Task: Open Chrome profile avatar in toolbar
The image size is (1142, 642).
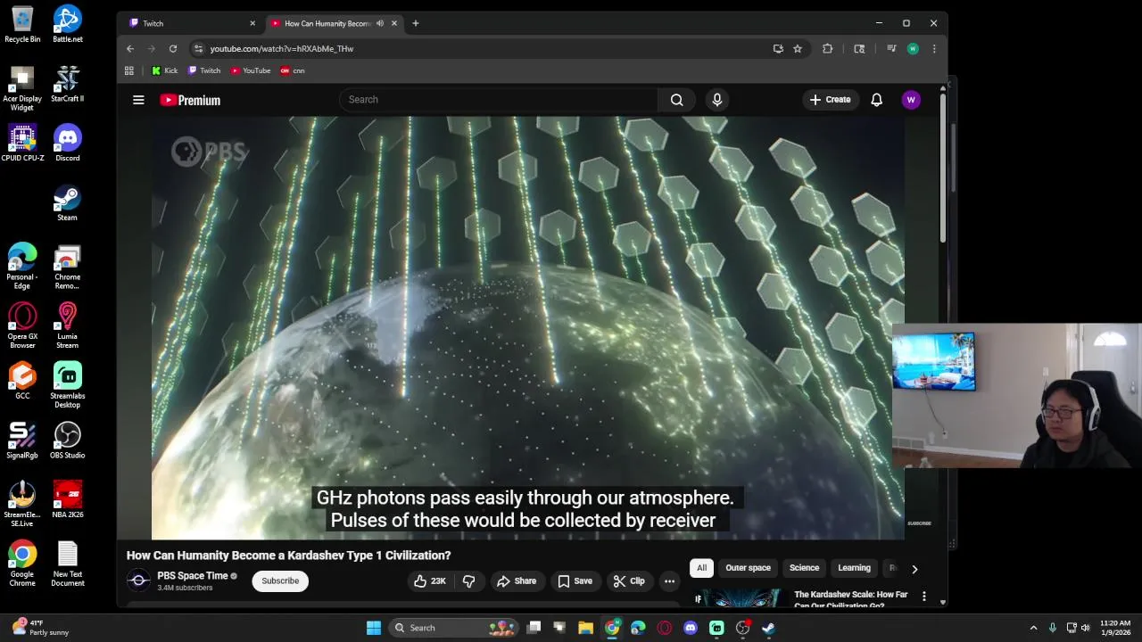Action: tap(913, 49)
